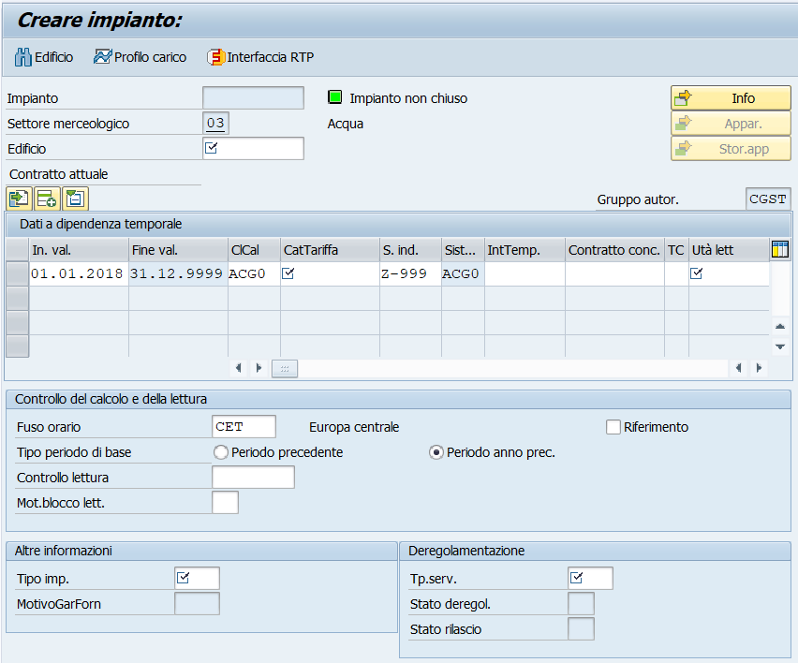Open the Tipo imp. field selector
The width and height of the screenshot is (798, 663).
[x=197, y=579]
